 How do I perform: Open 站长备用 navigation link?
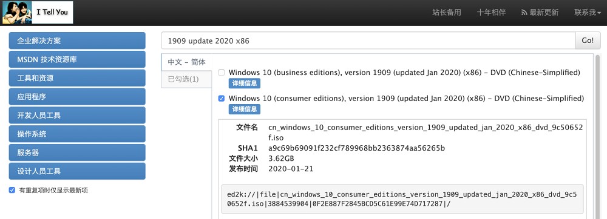(x=446, y=12)
